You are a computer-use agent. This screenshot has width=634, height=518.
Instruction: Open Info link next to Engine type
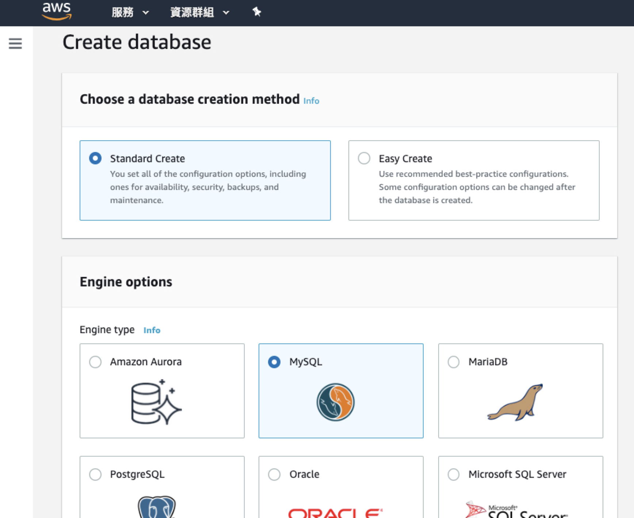[152, 330]
